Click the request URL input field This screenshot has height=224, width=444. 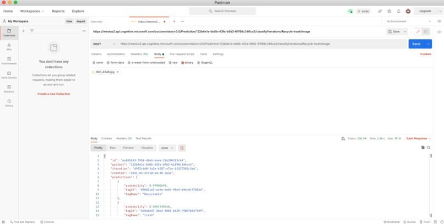[262, 44]
